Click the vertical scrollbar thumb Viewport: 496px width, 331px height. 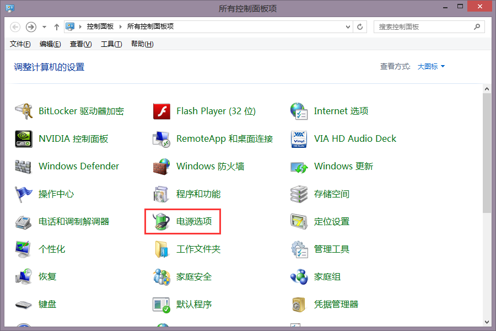tap(487, 153)
